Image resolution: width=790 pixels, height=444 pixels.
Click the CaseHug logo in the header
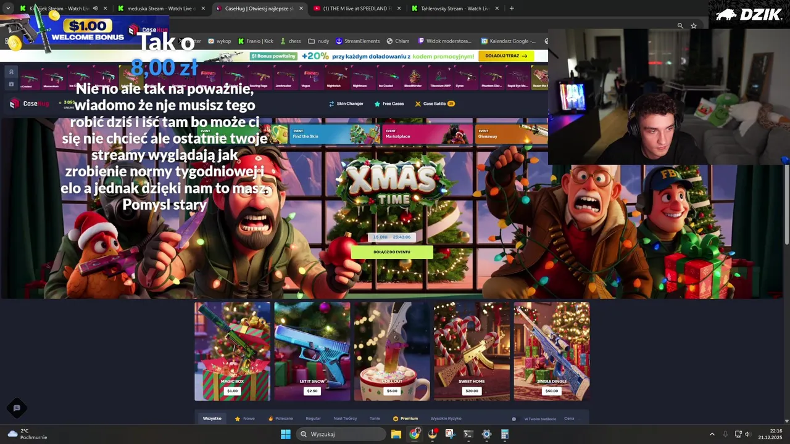(29, 104)
